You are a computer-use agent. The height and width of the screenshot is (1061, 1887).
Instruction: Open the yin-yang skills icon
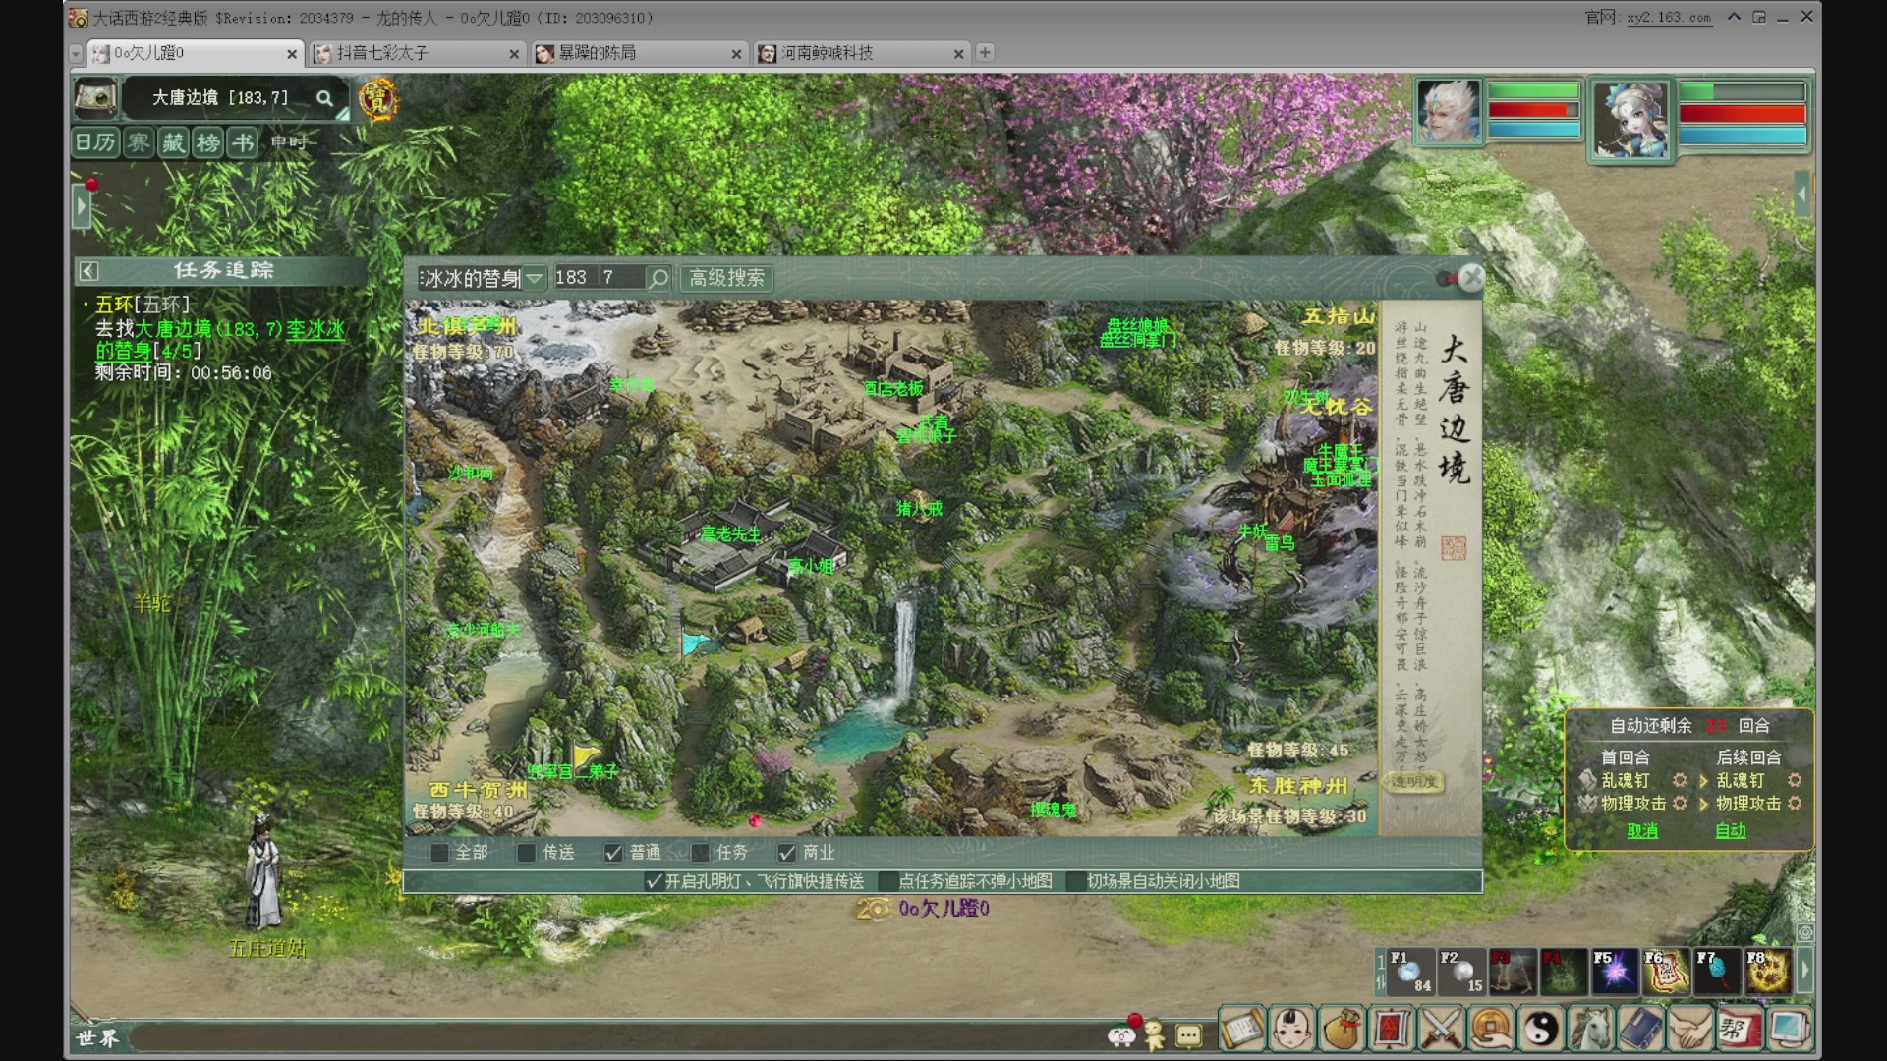(x=1541, y=1029)
